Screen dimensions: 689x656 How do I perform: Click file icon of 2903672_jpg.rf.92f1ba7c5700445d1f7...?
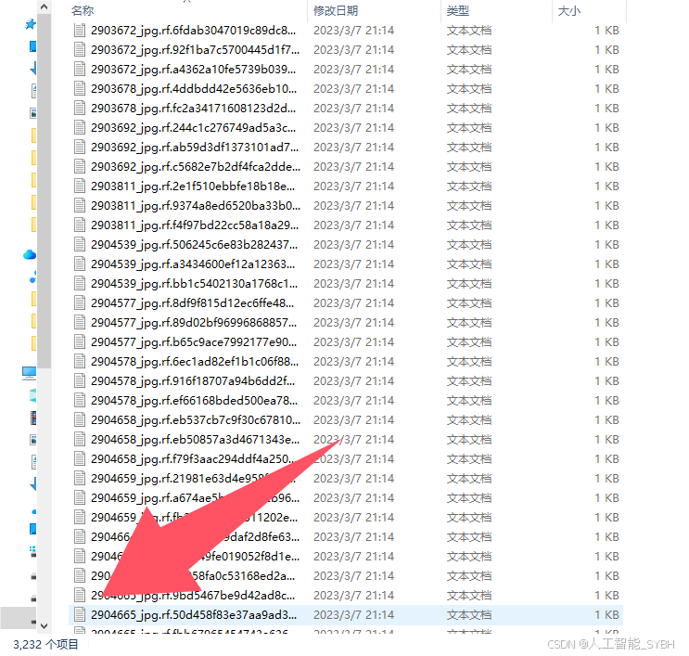[80, 50]
